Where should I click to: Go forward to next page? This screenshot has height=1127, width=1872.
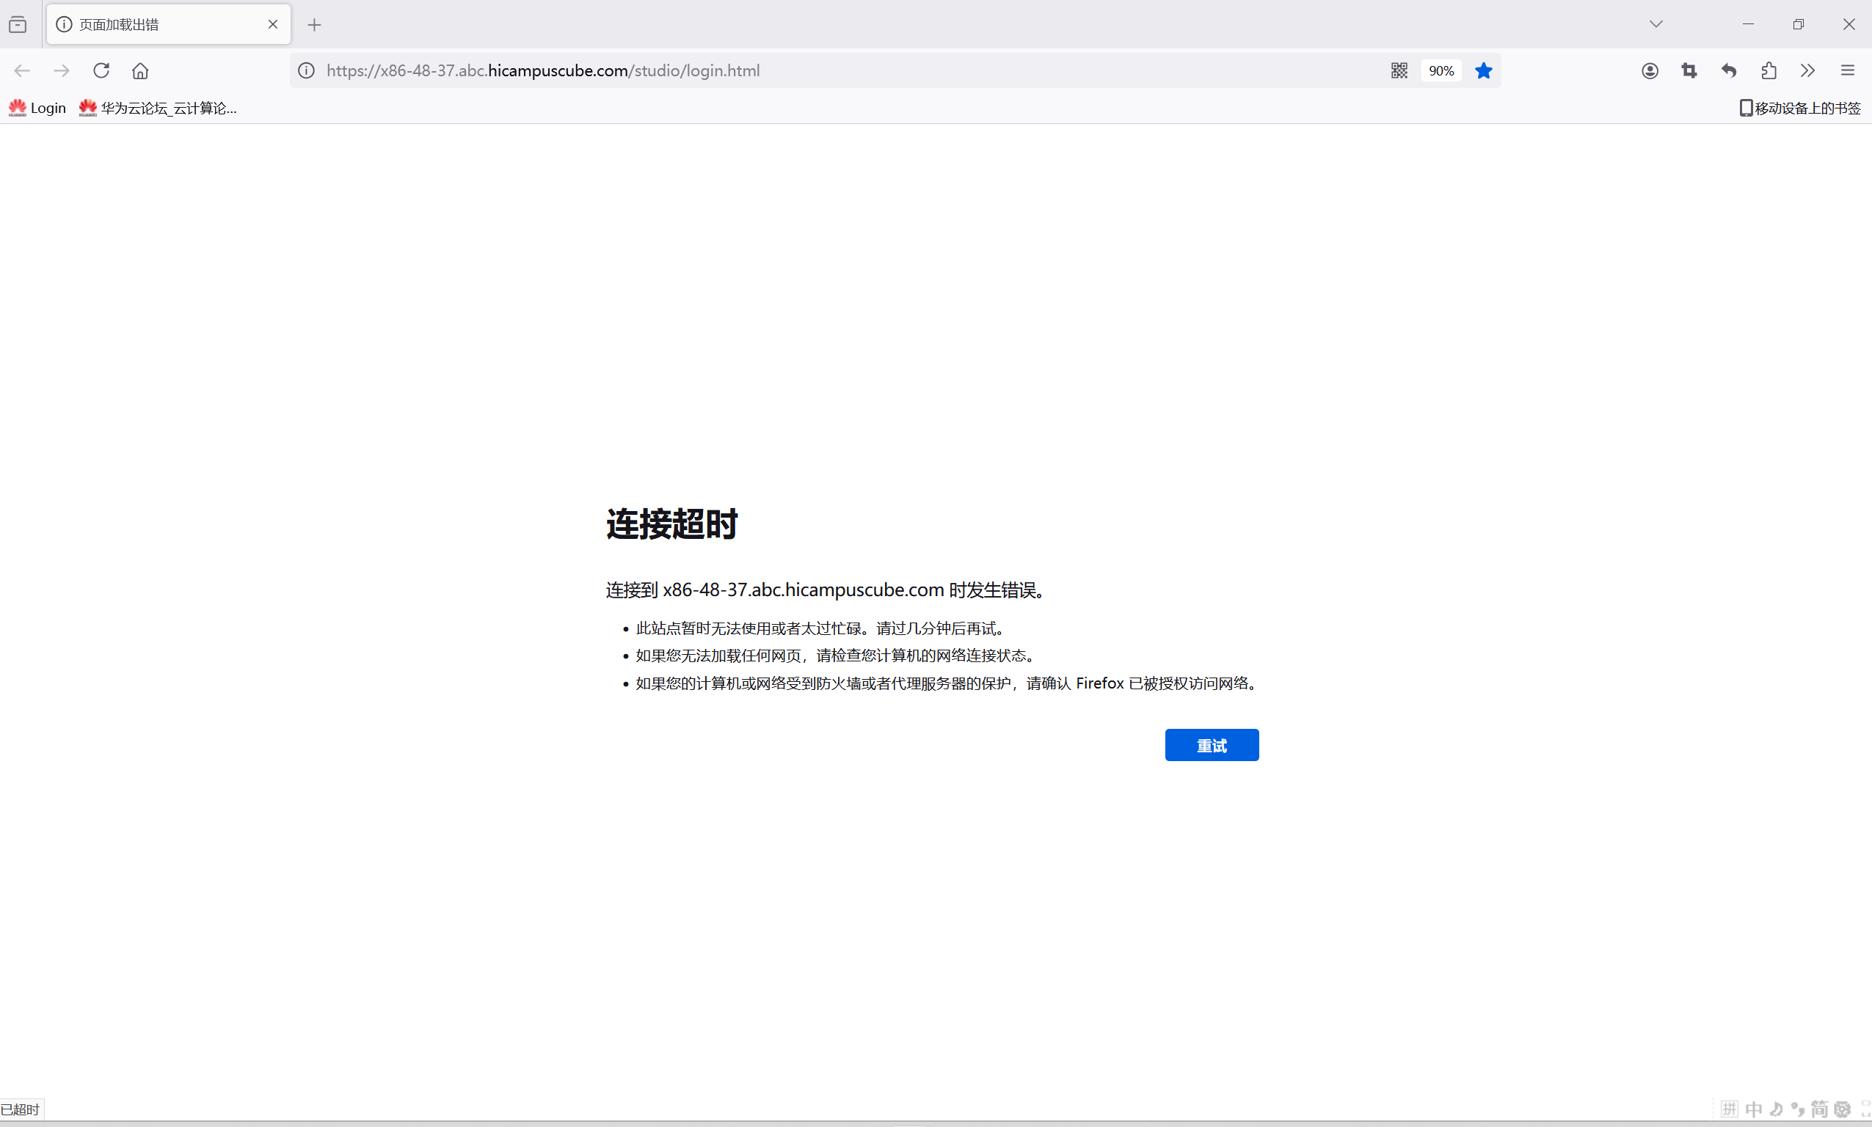62,70
